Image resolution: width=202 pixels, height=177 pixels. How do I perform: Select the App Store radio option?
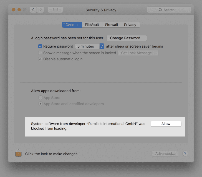coord(41,98)
